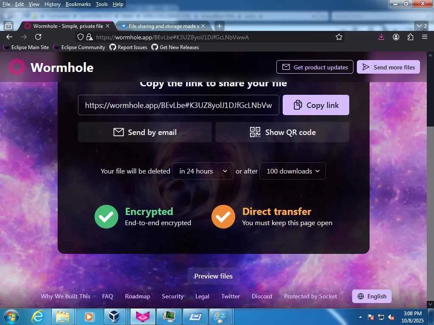This screenshot has width=434, height=325.
Task: Open the FAQ footer link
Action: [x=108, y=296]
